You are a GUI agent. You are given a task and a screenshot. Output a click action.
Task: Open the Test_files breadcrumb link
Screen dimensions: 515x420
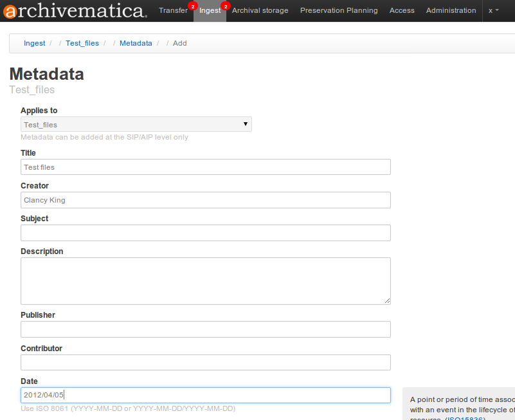click(82, 43)
